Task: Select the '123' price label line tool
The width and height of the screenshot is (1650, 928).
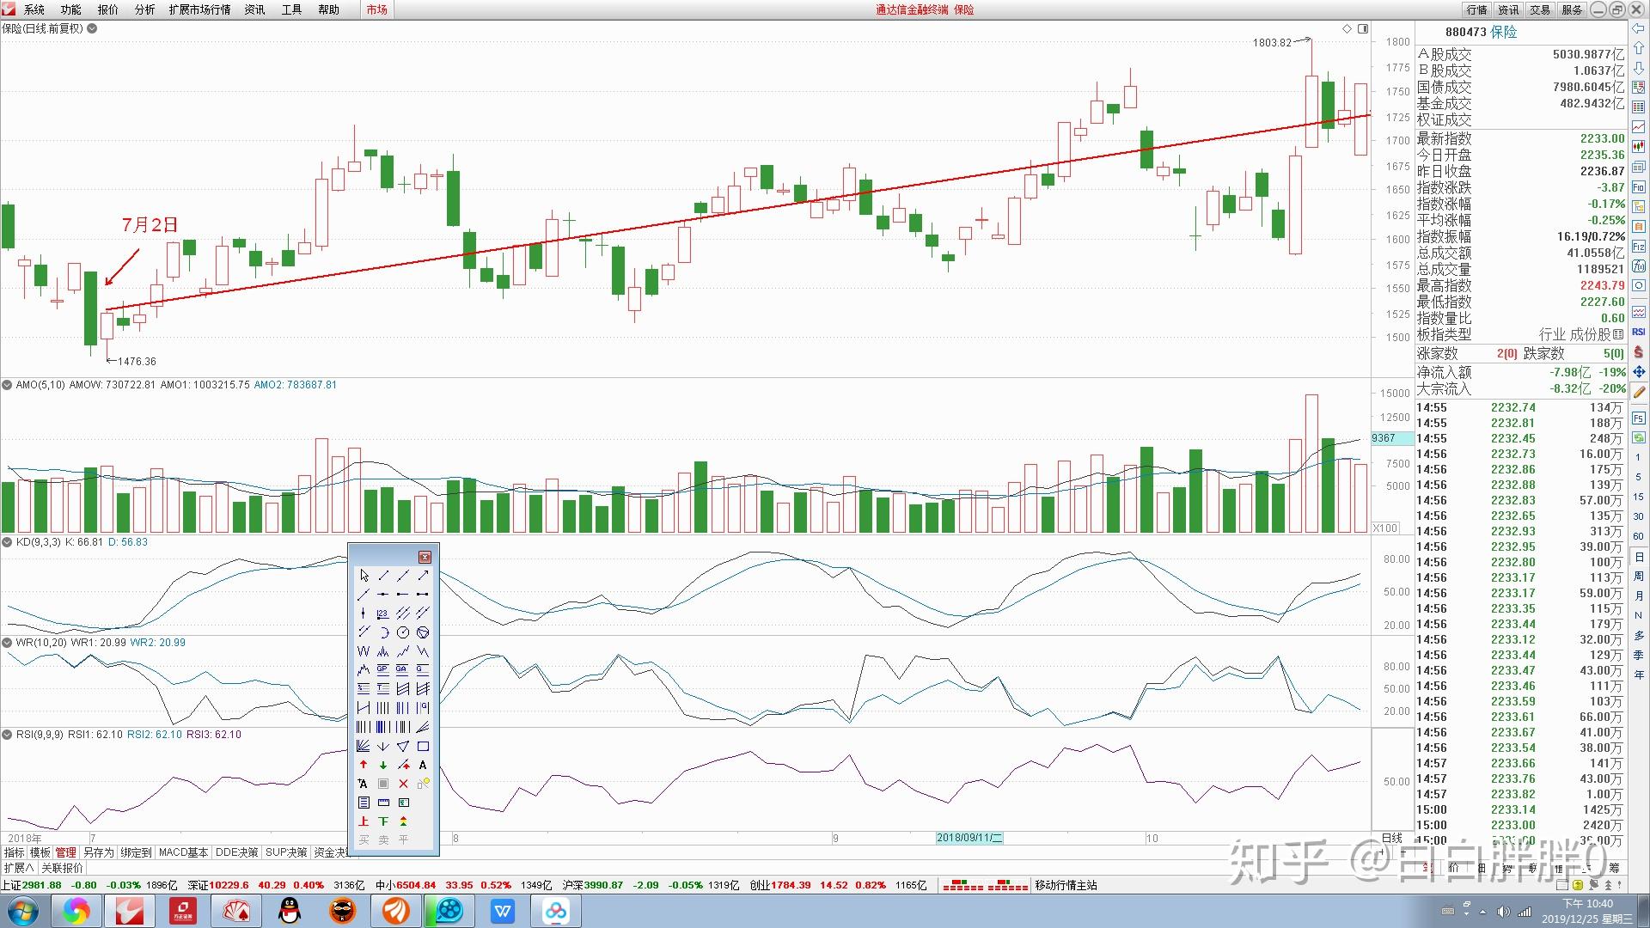Action: point(382,613)
